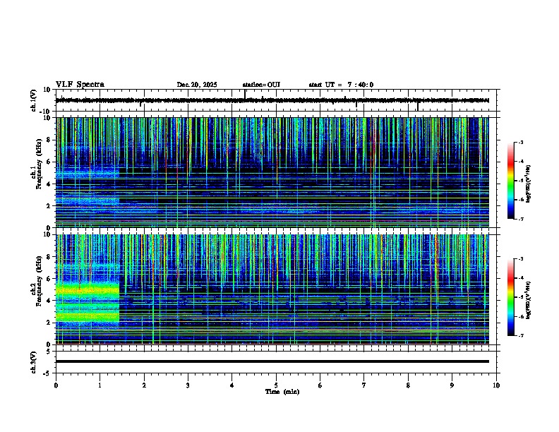Click the "2" kHz tick on ch.2 axis
This screenshot has height=432, width=559.
(x=49, y=323)
